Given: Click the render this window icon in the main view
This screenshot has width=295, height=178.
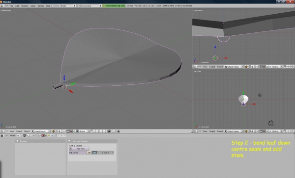Looking at the screenshot, I should tap(118, 131).
